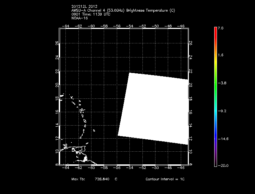The image size is (255, 194).
Task: Click the 'Contour Interval = 1C' text
Action: click(x=165, y=179)
